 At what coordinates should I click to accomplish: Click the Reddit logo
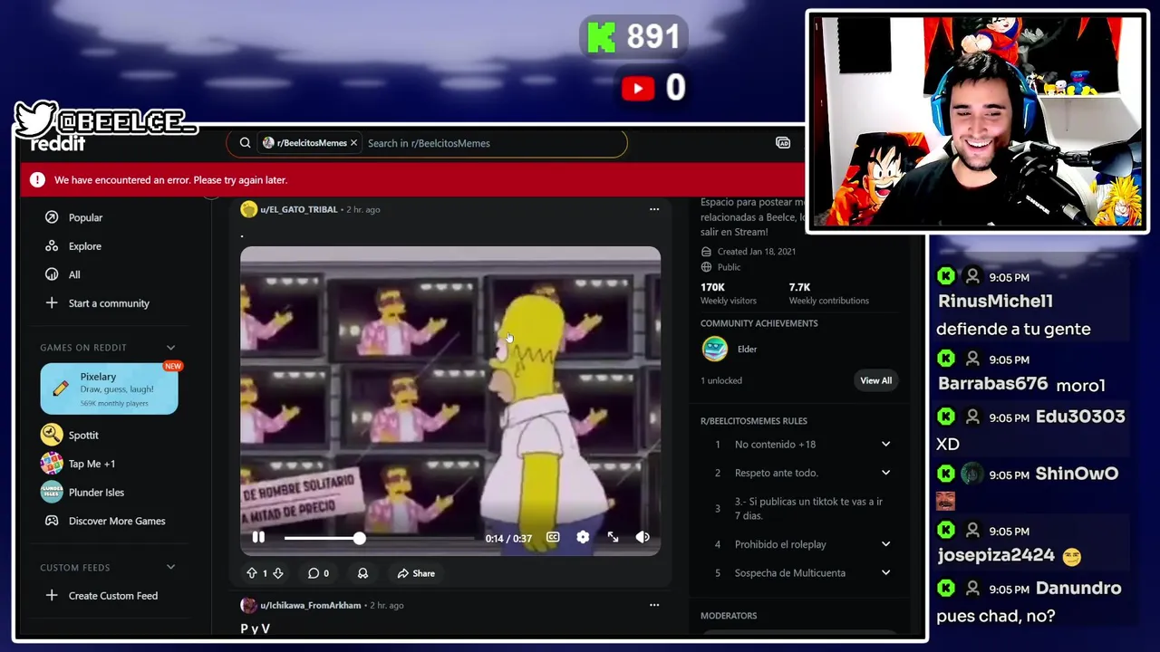click(x=58, y=144)
